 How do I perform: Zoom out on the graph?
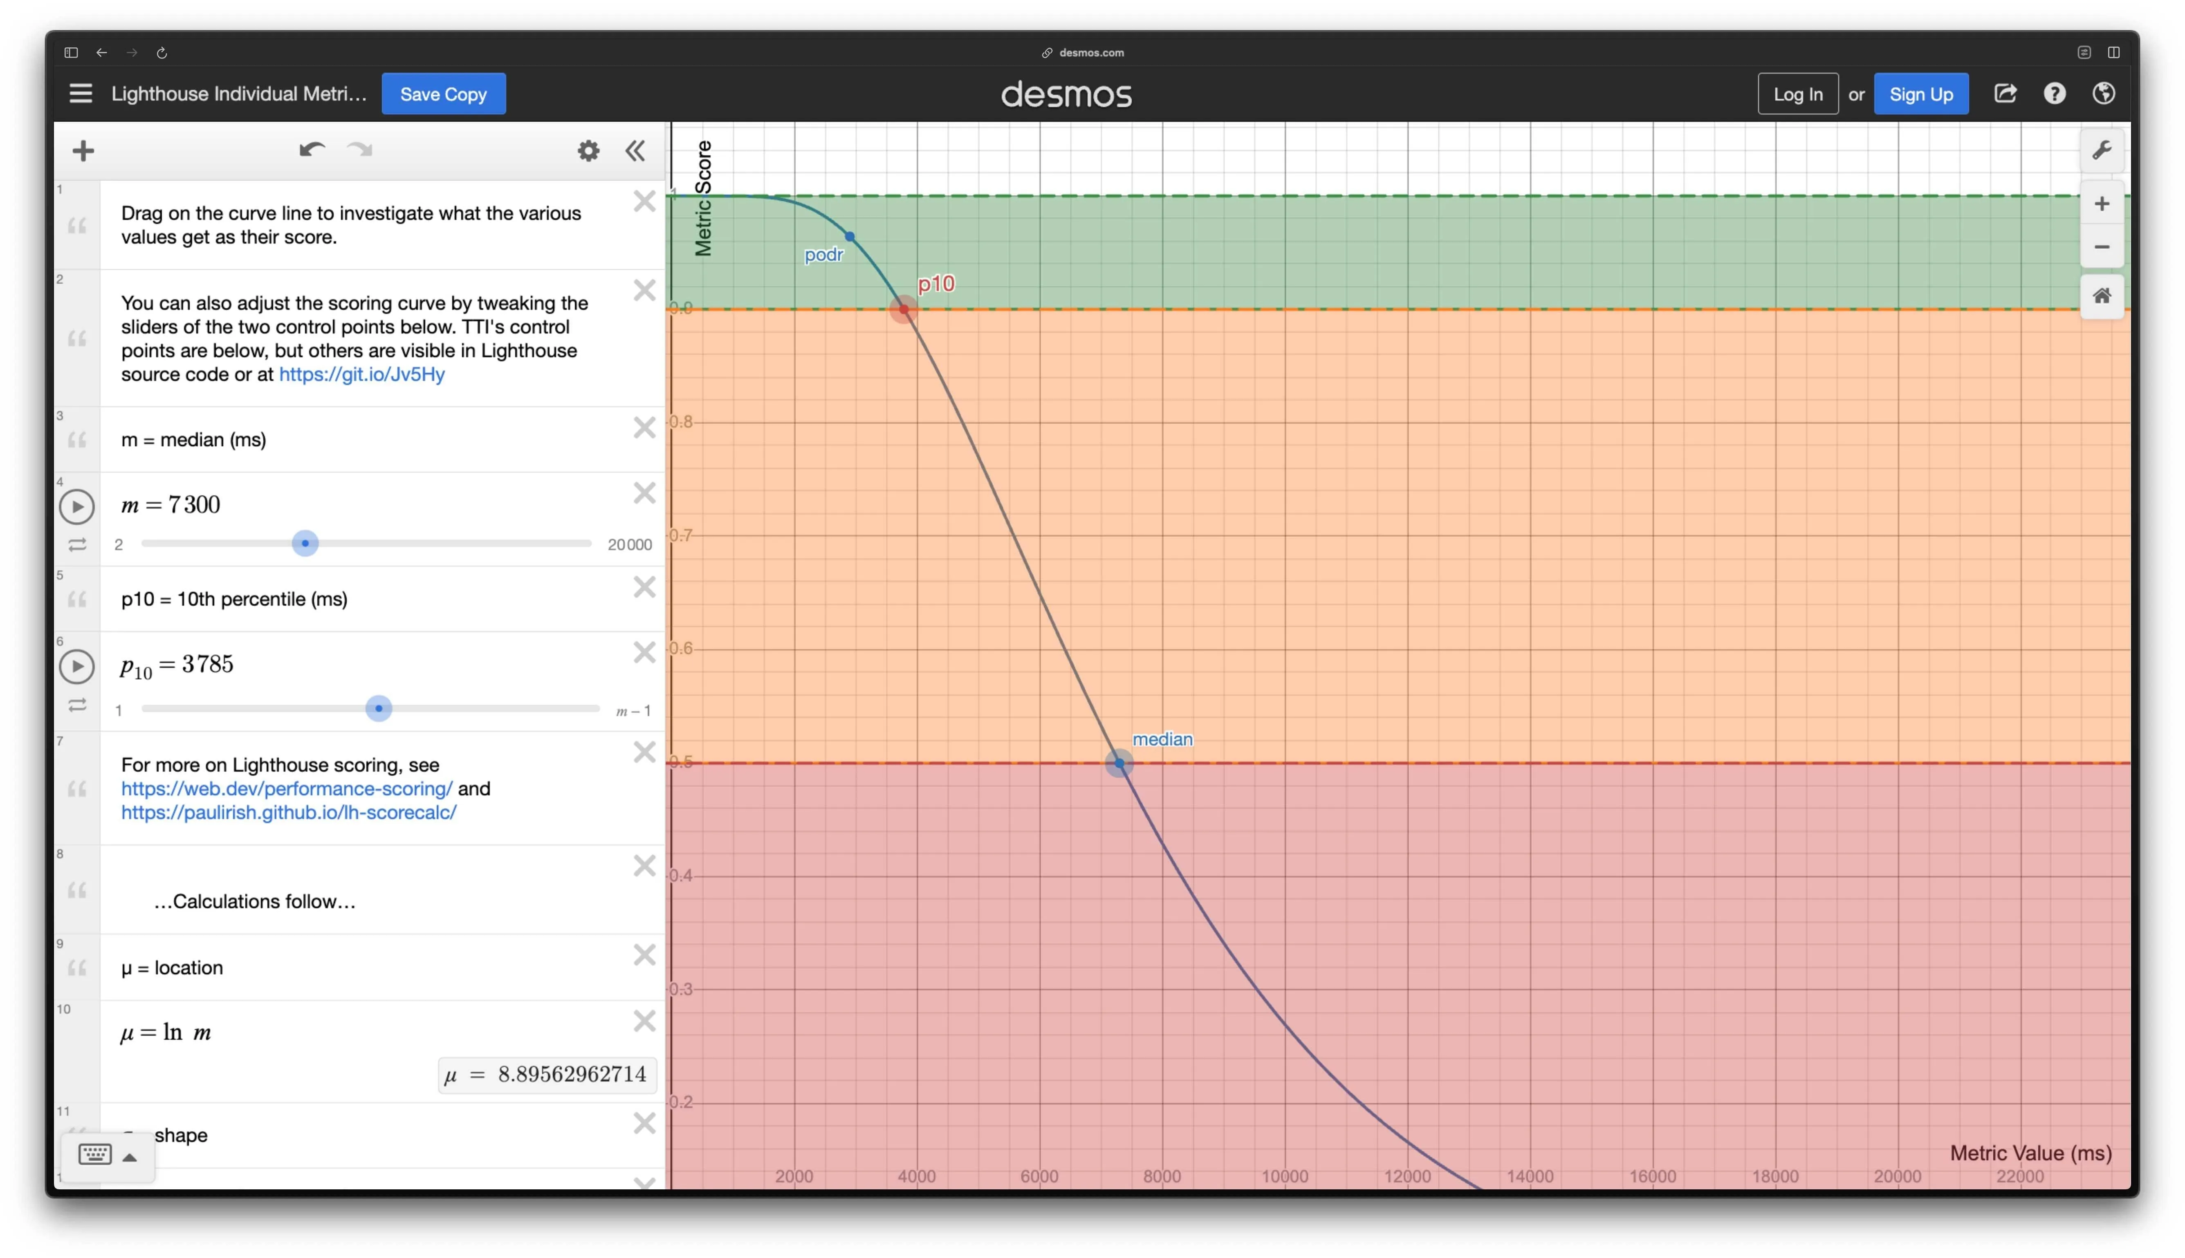click(x=2101, y=247)
